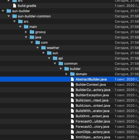The height and width of the screenshot is (140, 139).
Task: Click the weather folder icon
Action: 43,48
